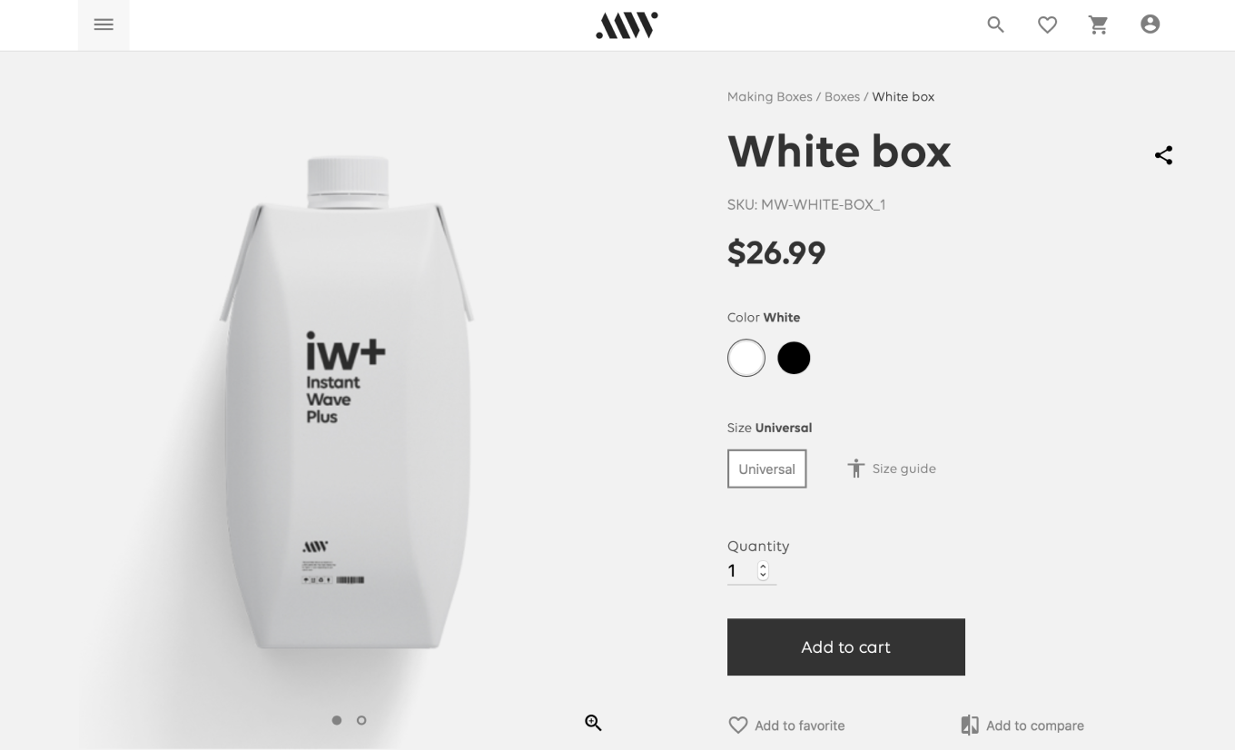The height and width of the screenshot is (750, 1235).
Task: Choose the white color swatch
Action: click(746, 358)
